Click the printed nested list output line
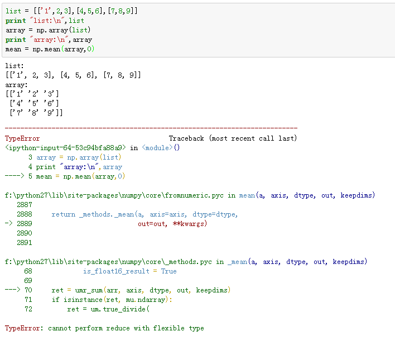 (x=73, y=75)
